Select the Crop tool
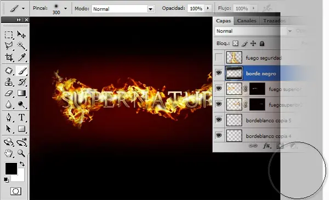This screenshot has width=329, height=200. tap(9, 57)
